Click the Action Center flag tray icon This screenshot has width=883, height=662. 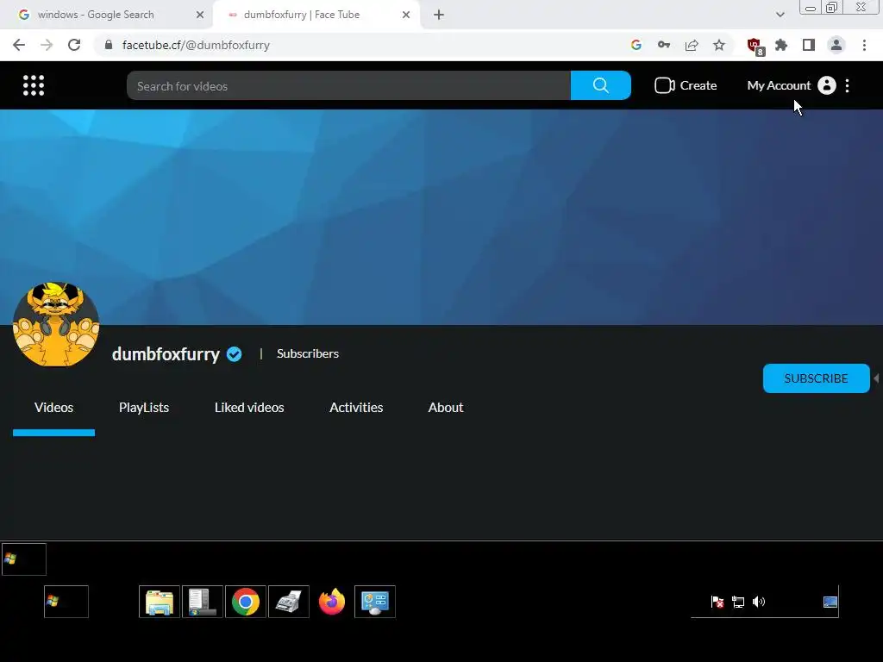717,602
